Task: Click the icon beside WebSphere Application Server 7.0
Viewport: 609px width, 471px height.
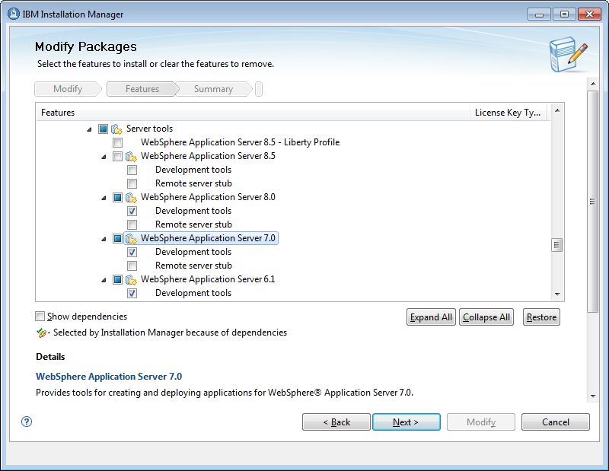Action: pos(129,238)
